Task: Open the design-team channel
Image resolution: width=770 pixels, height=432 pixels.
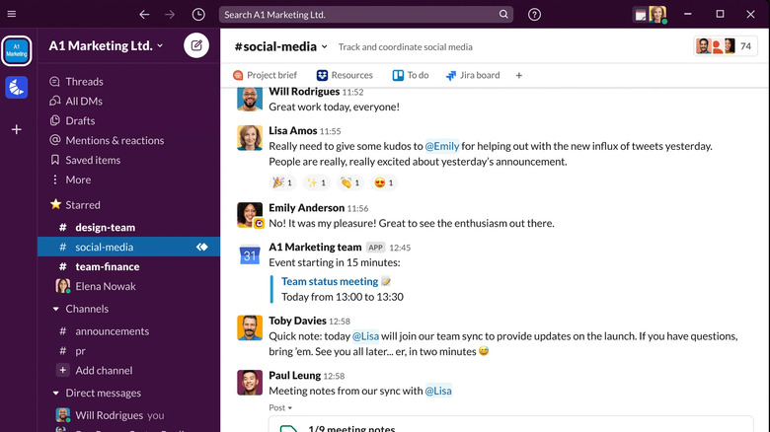Action: click(x=105, y=228)
